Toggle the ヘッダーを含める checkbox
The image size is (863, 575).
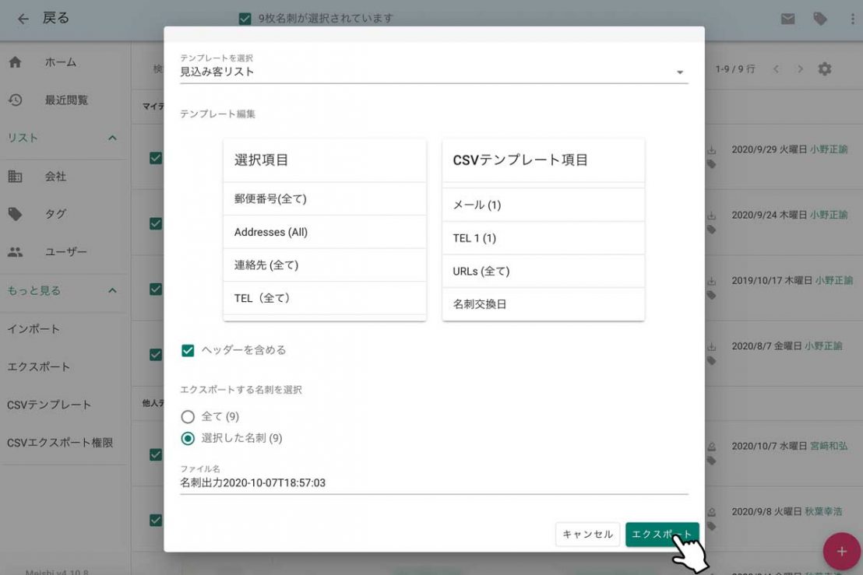[x=188, y=350]
